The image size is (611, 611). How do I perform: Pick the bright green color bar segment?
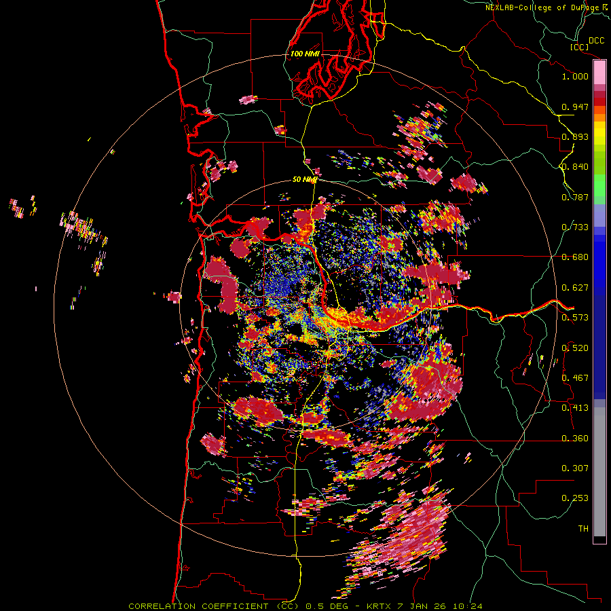click(599, 185)
